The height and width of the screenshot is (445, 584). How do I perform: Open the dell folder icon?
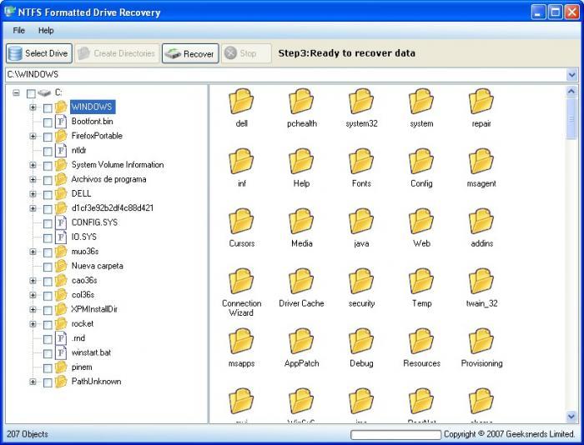(241, 102)
